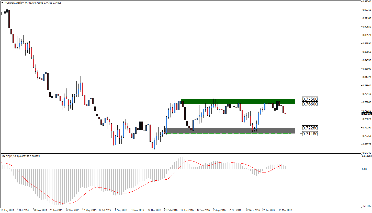
Task: Select the 0.77500 resistance price label
Action: coord(310,99)
